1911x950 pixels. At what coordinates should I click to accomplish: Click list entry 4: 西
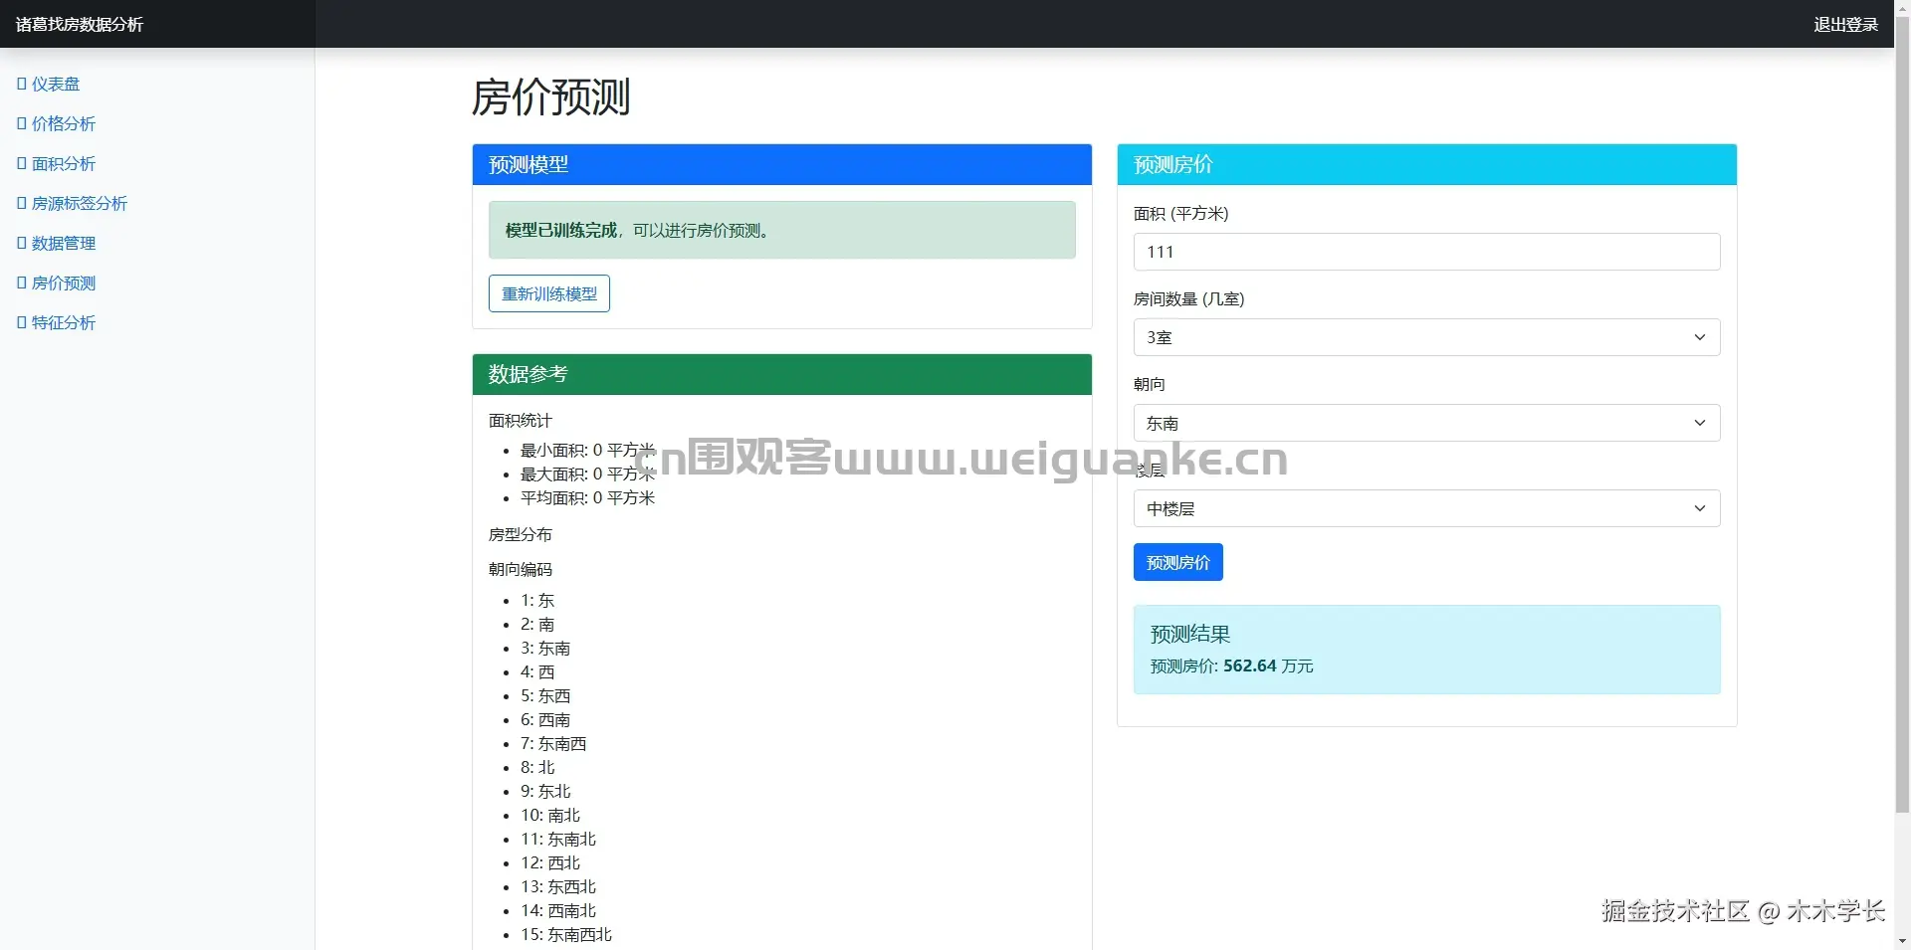click(537, 671)
